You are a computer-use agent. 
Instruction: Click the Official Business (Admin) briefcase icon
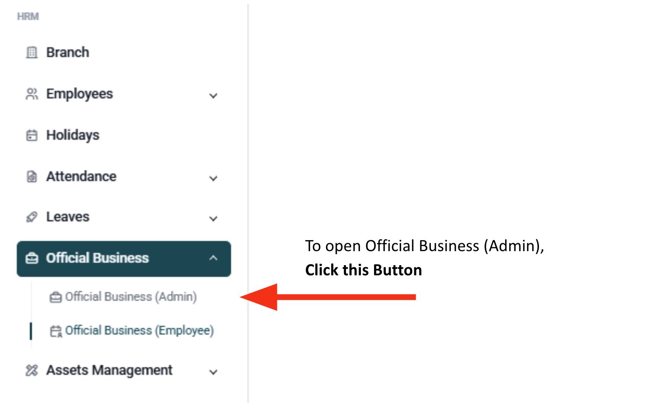pos(56,297)
